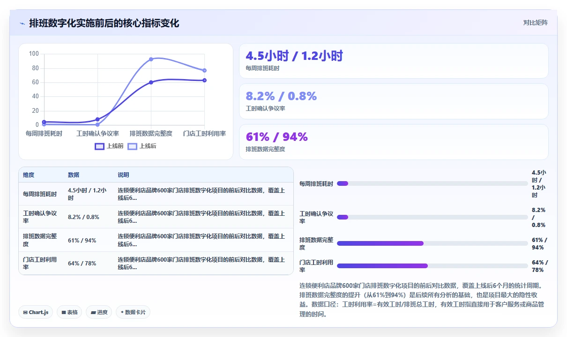Click the 64% / 78% value beside progress bar
Screen dimensions: 567x337
tap(539, 266)
